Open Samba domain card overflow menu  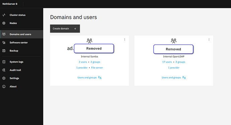pos(125,40)
